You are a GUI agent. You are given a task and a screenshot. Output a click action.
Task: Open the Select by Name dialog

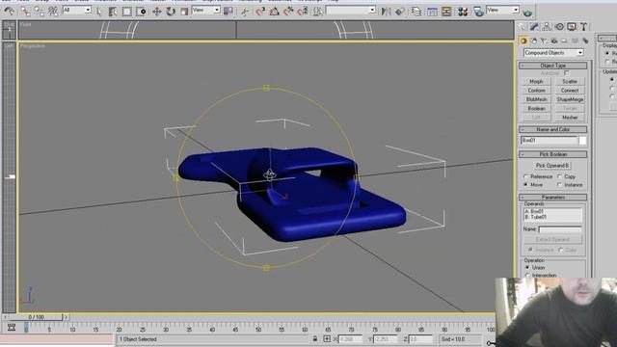pos(113,12)
